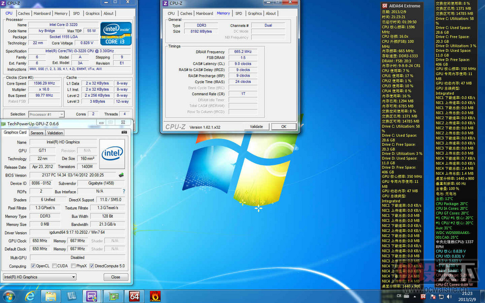Click the AIDA64 icon in the system tray
The height and width of the screenshot is (303, 485).
tap(423, 296)
